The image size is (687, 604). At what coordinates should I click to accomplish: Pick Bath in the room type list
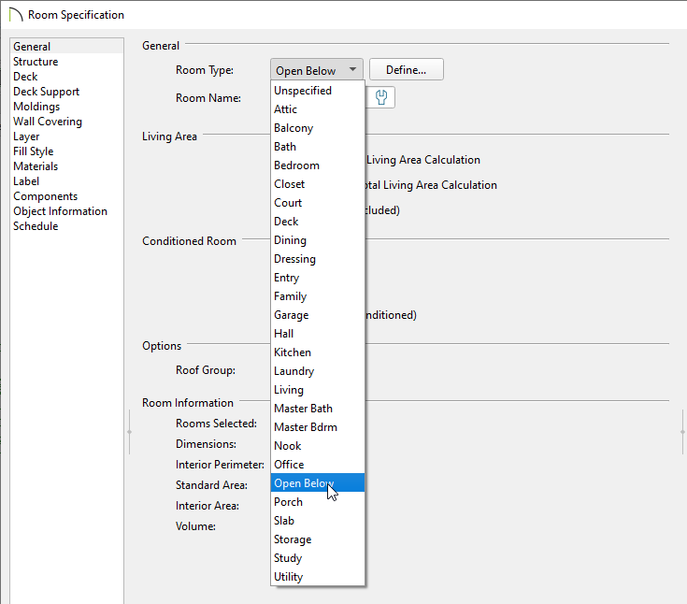318,147
